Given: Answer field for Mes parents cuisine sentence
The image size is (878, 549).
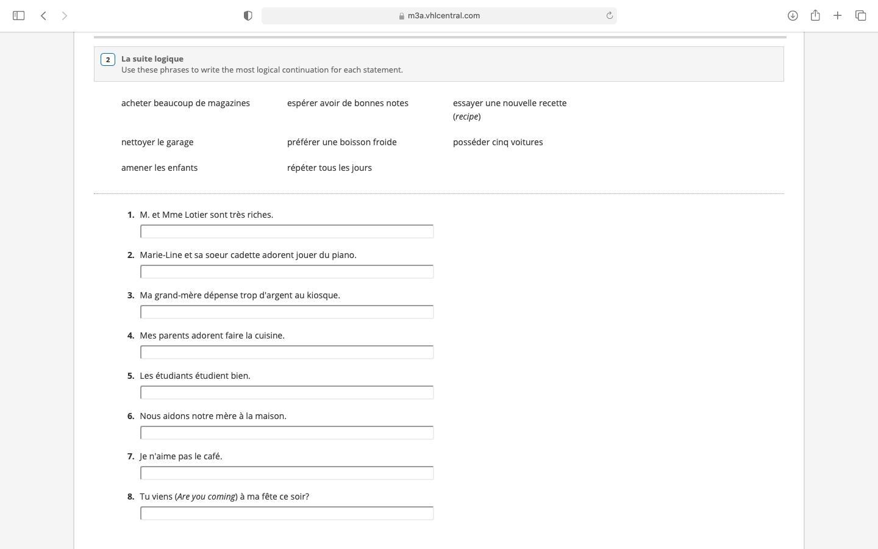Looking at the screenshot, I should pos(287,352).
